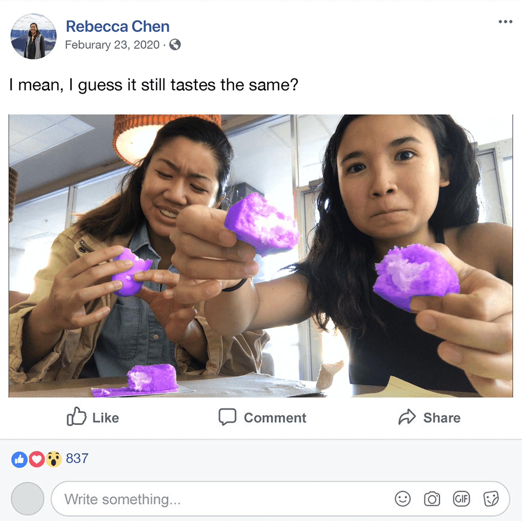The width and height of the screenshot is (522, 521).
Task: Click the Wow face reaction badge
Action: point(54,459)
